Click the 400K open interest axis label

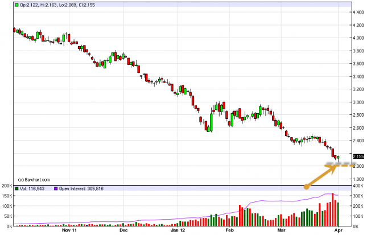click(x=358, y=186)
